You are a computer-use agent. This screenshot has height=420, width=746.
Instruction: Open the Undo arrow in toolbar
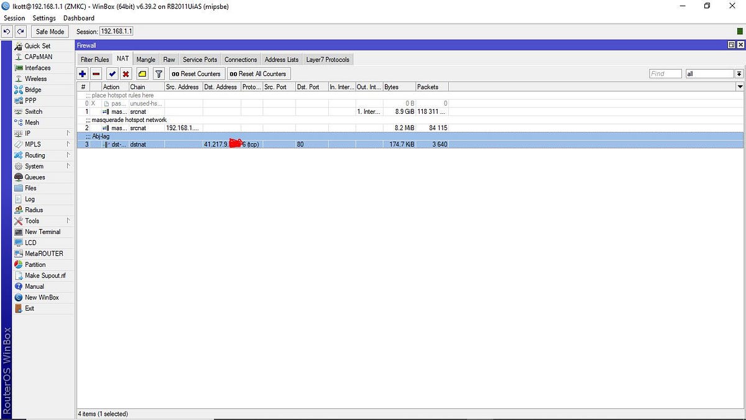[x=6, y=31]
